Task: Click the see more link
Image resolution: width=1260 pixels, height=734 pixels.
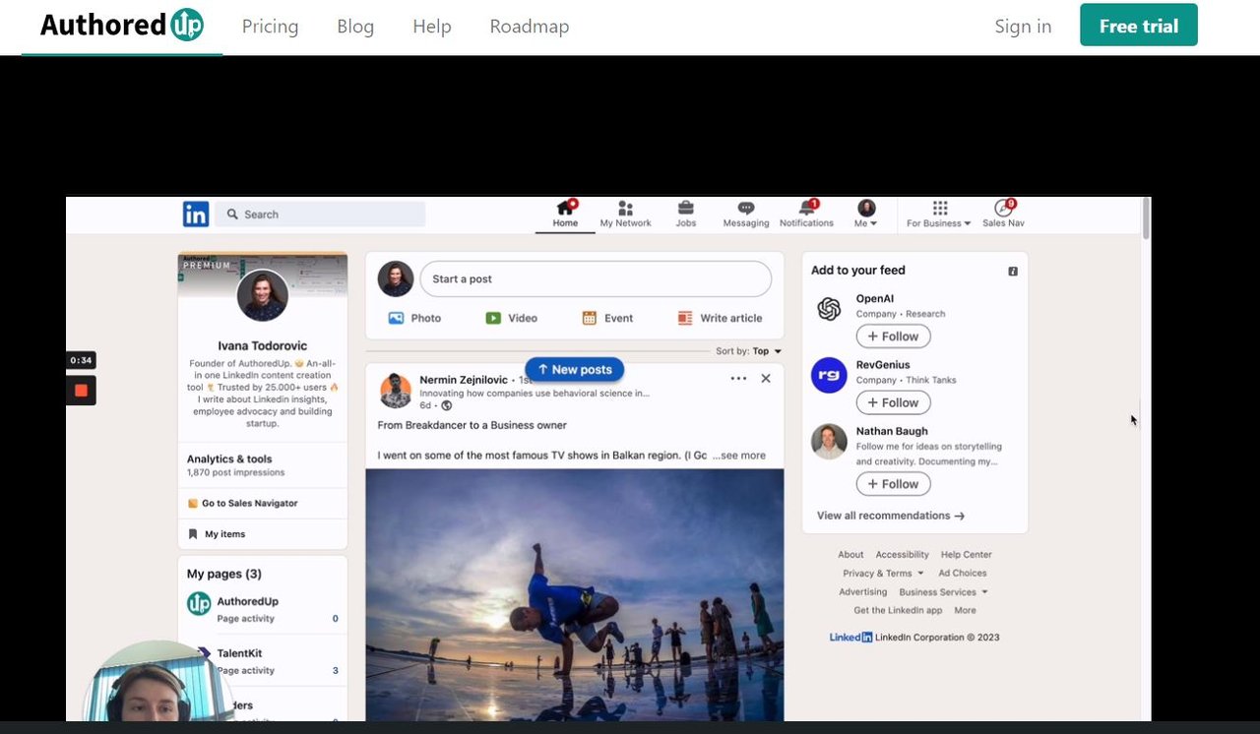Action: click(739, 456)
